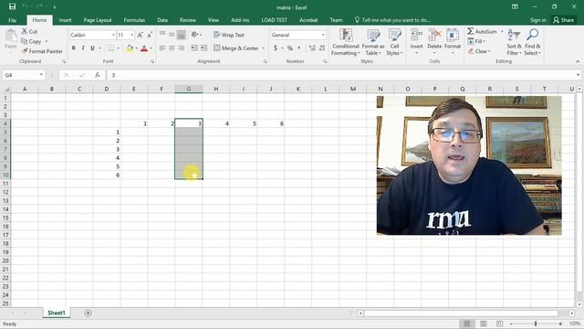Click the New Sheet plus button

[88, 313]
